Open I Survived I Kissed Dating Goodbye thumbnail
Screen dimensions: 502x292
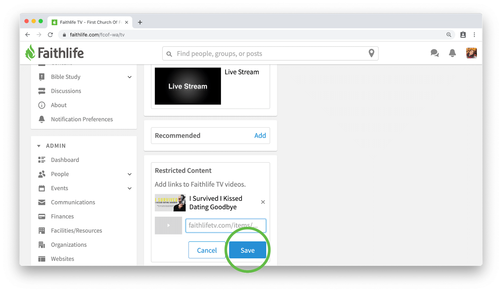pos(170,203)
